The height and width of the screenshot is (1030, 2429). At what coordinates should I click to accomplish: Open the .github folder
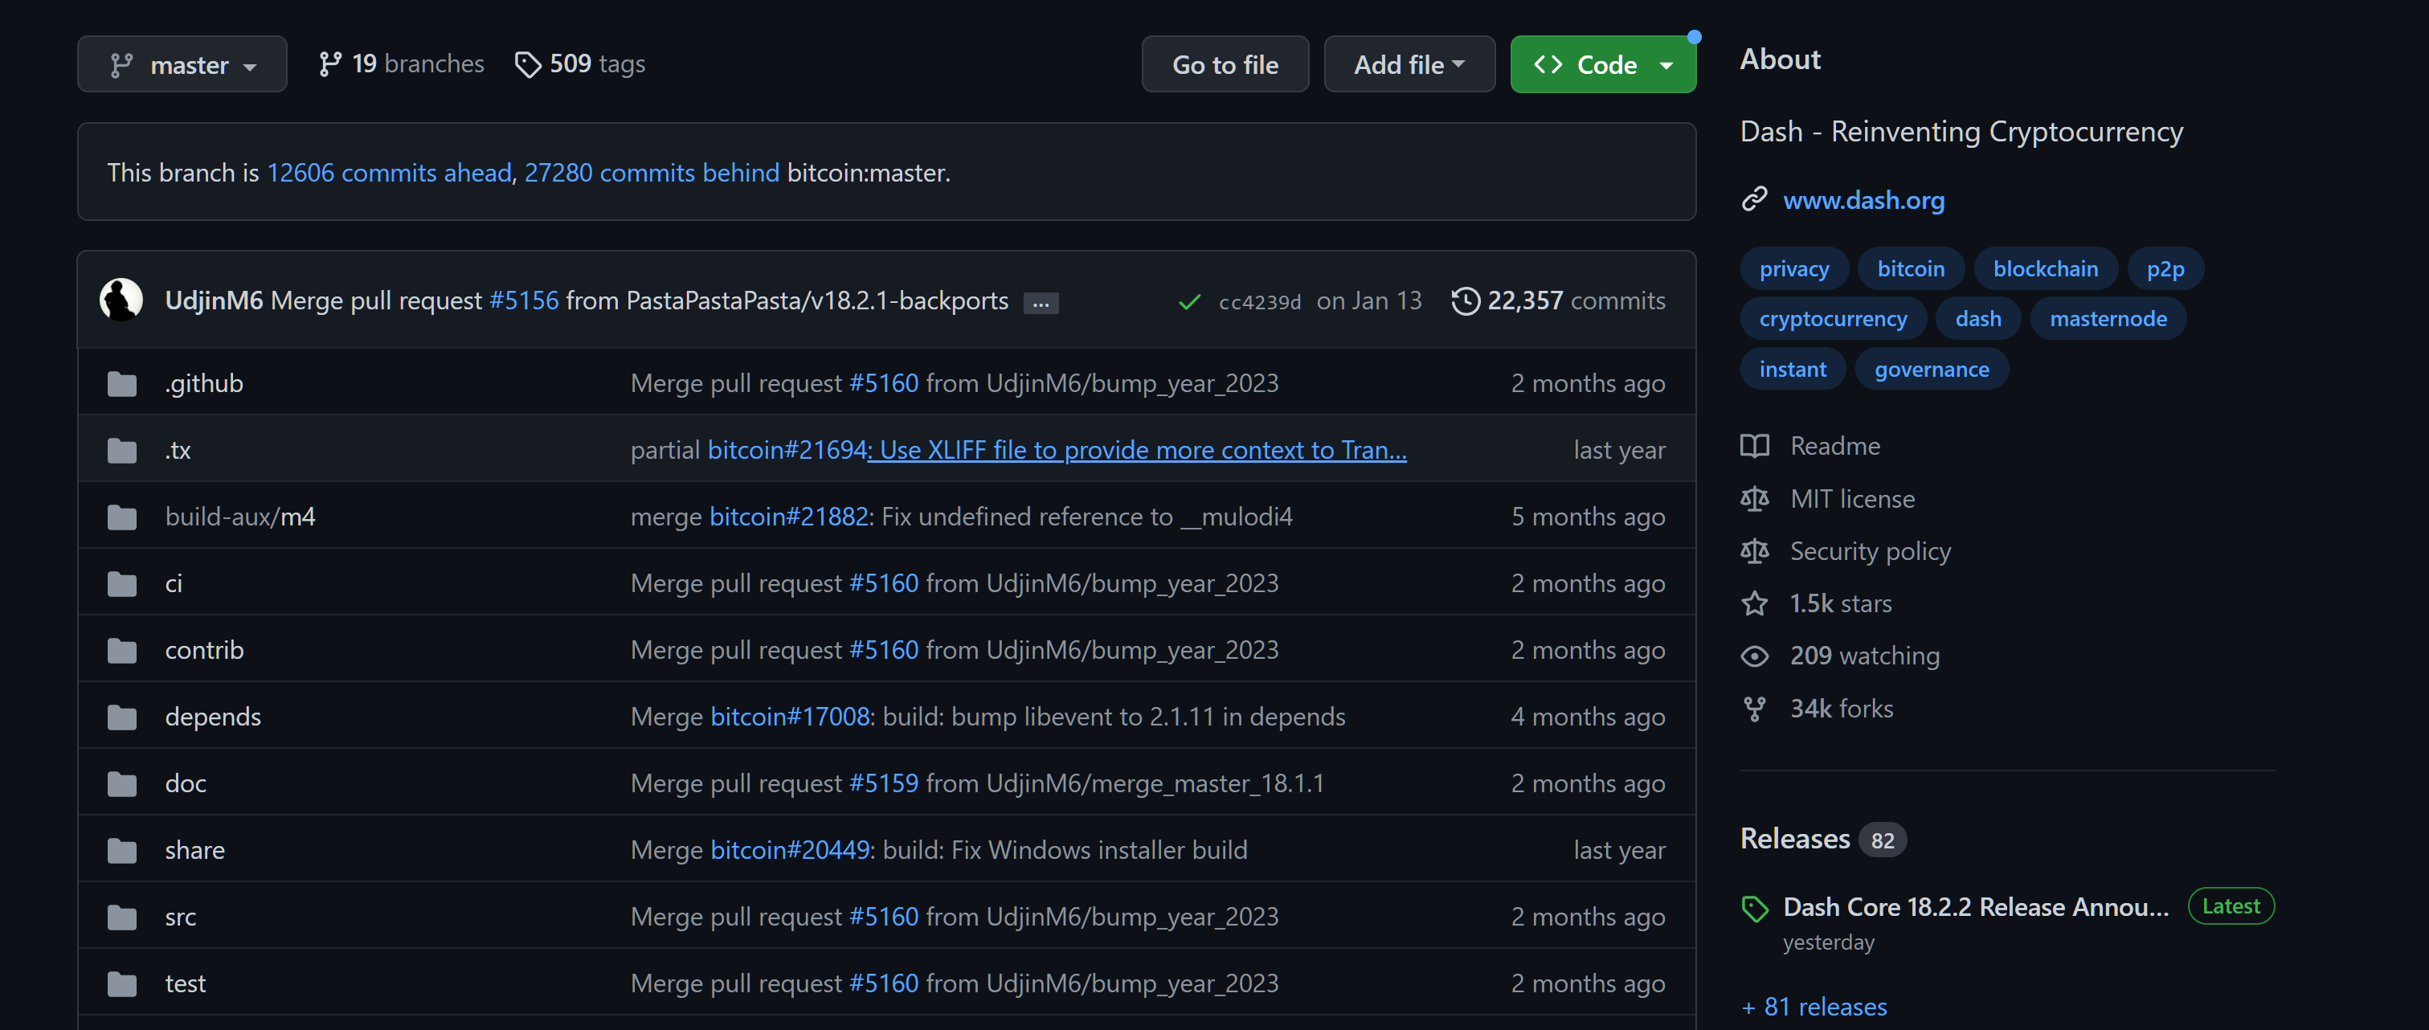205,383
